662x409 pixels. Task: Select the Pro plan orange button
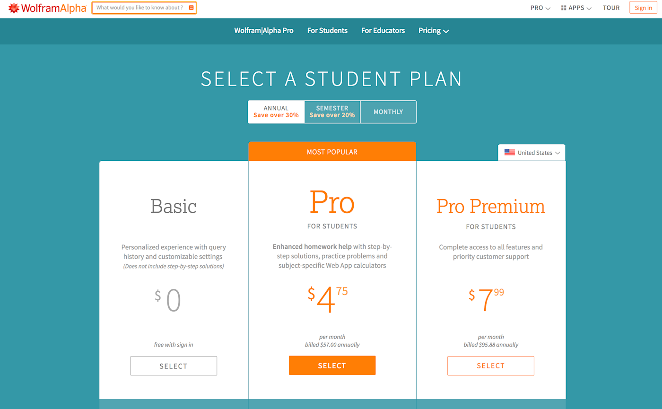pos(332,365)
